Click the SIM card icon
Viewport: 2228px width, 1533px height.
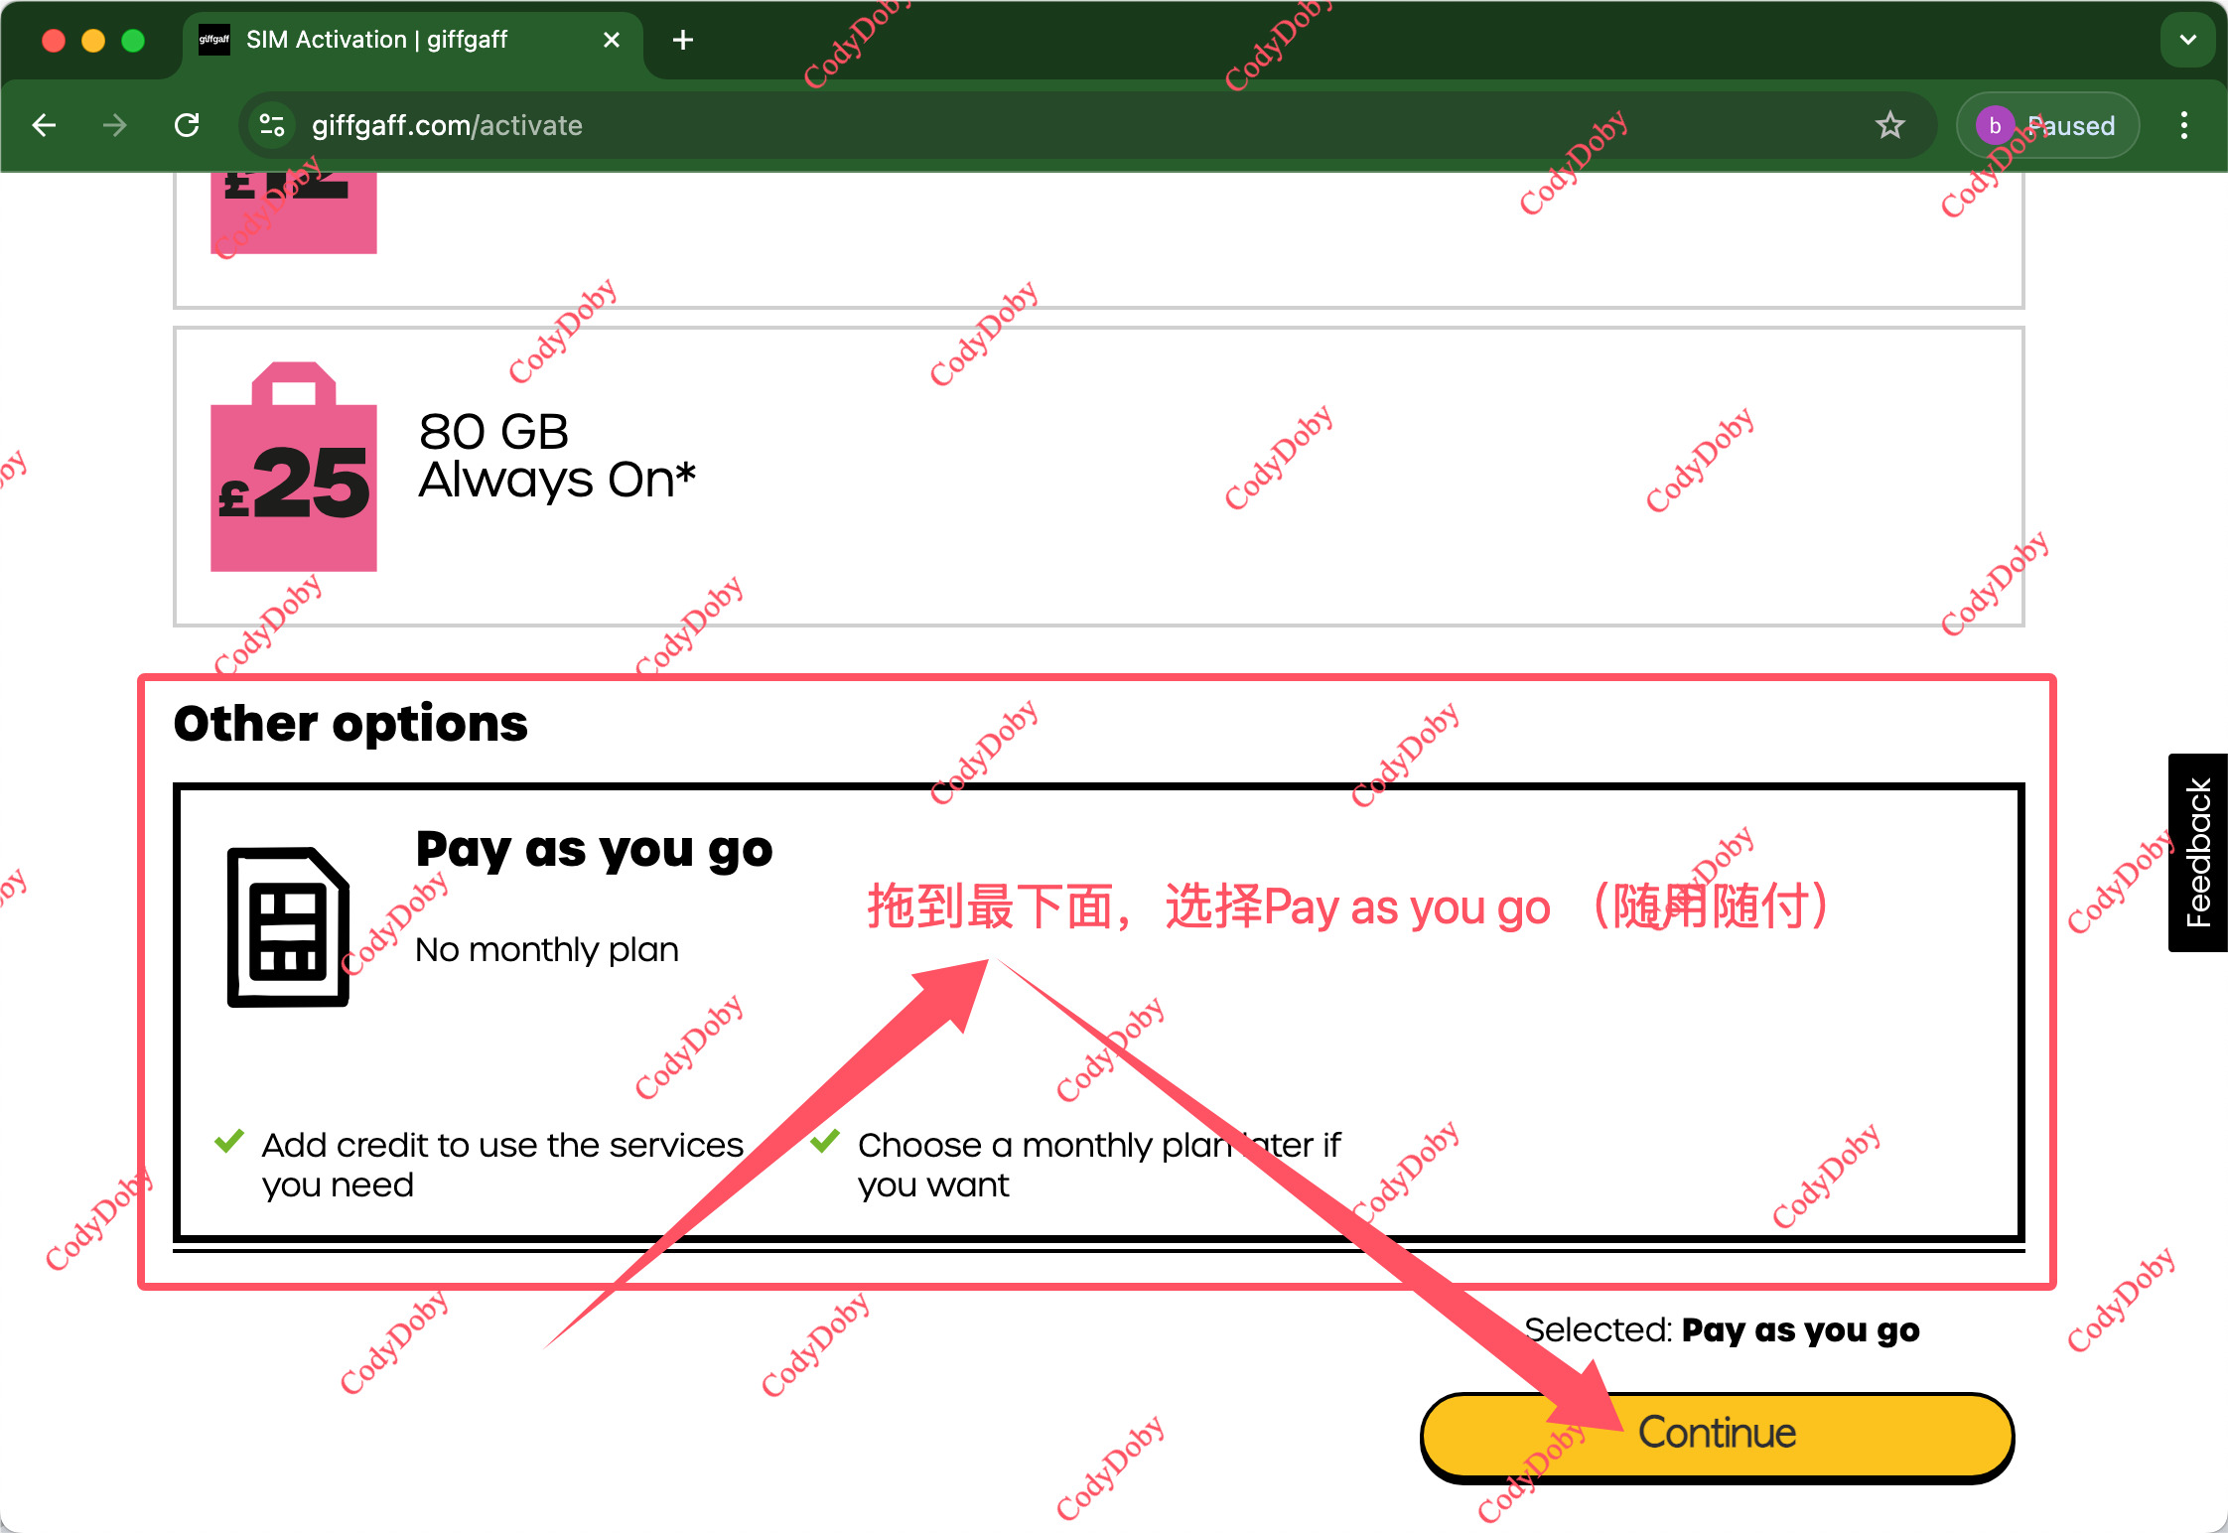pos(288,927)
